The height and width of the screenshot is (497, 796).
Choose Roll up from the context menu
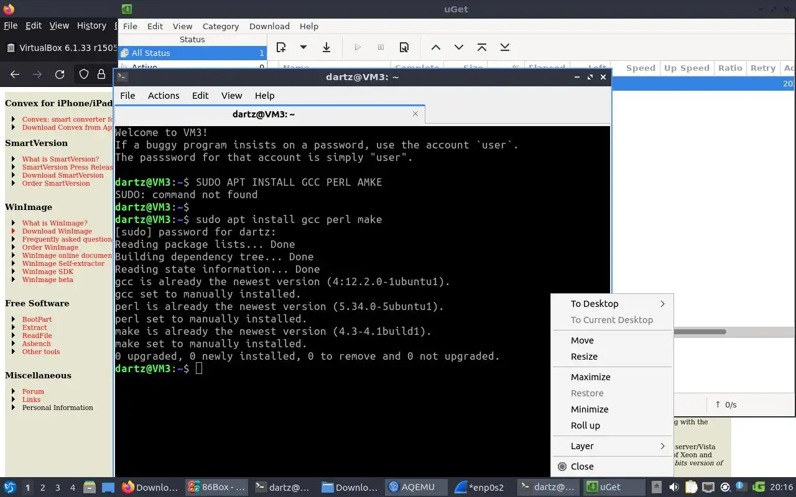612,425
